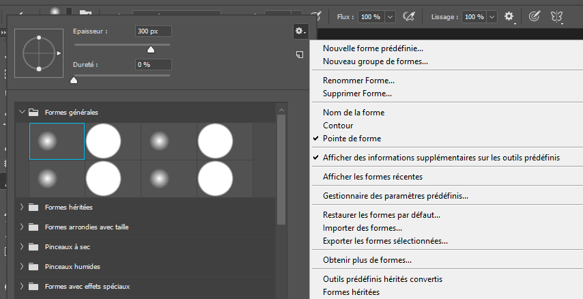Screen dimensions: 583x299
Task: Expand the Formes héritées folder
Action: point(22,207)
